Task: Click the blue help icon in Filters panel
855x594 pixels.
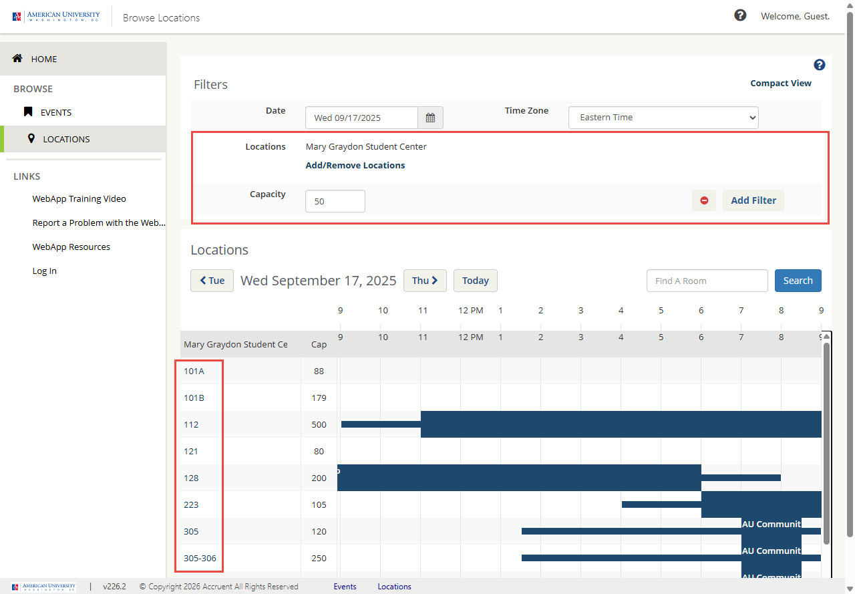Action: point(820,65)
